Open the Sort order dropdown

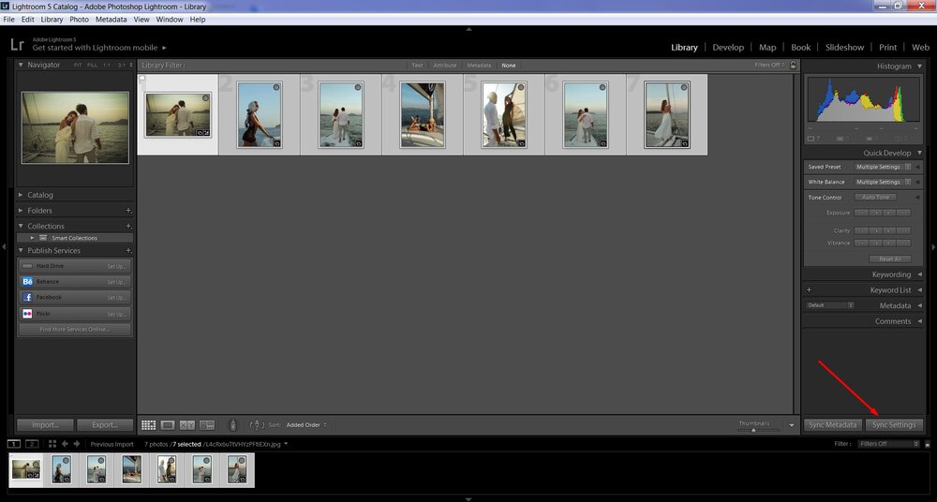point(305,425)
